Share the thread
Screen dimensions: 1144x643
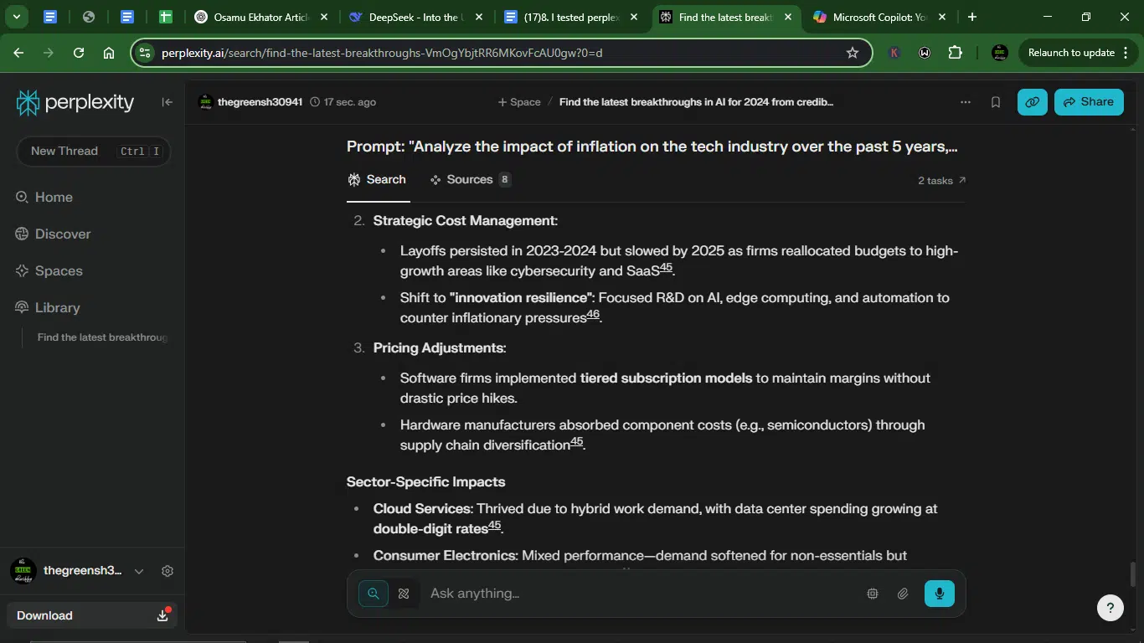pos(1089,102)
